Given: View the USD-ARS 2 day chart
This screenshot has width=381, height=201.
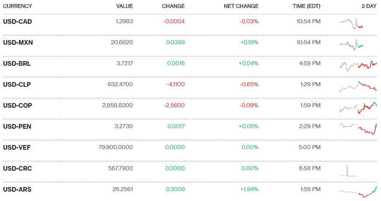Looking at the screenshot, I should (358, 191).
